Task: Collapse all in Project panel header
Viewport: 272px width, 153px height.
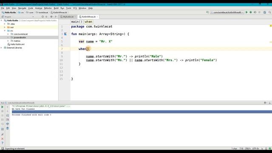Action: 46,17
